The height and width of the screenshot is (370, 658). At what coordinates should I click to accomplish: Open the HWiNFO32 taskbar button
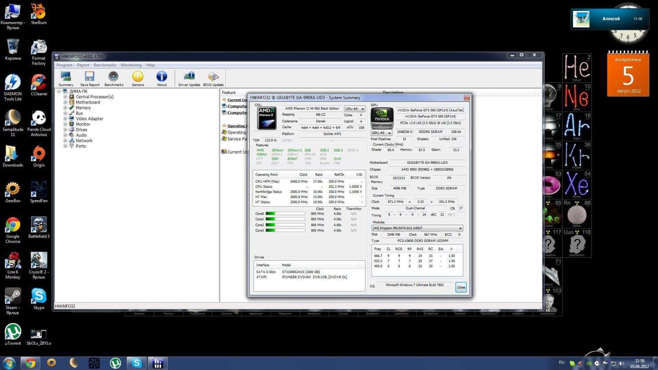(x=158, y=363)
